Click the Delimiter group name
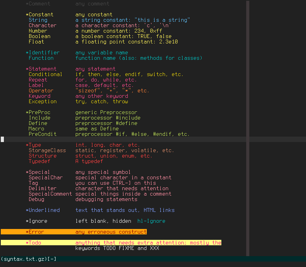Screen dimensions: 306x267 pyautogui.click(x=43, y=189)
